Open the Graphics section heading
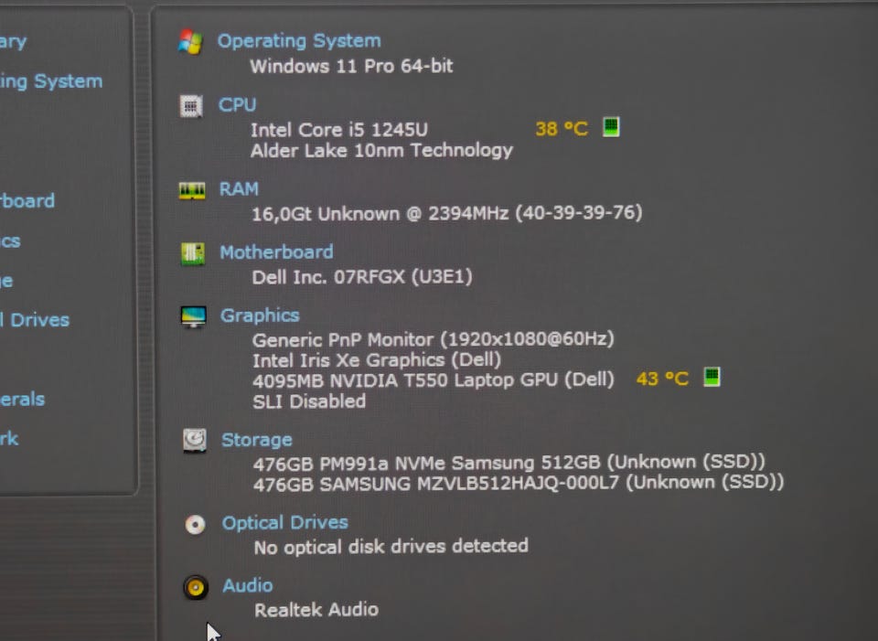The image size is (878, 641). (x=260, y=315)
